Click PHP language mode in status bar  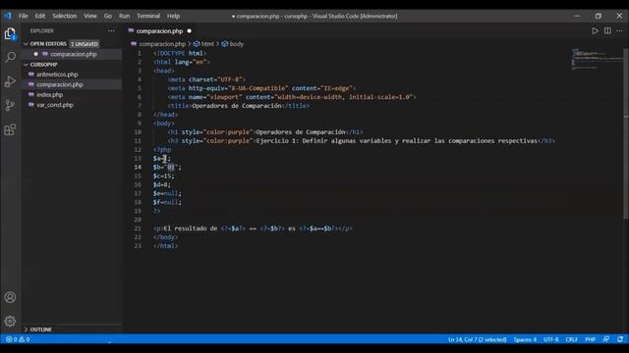[590, 339]
